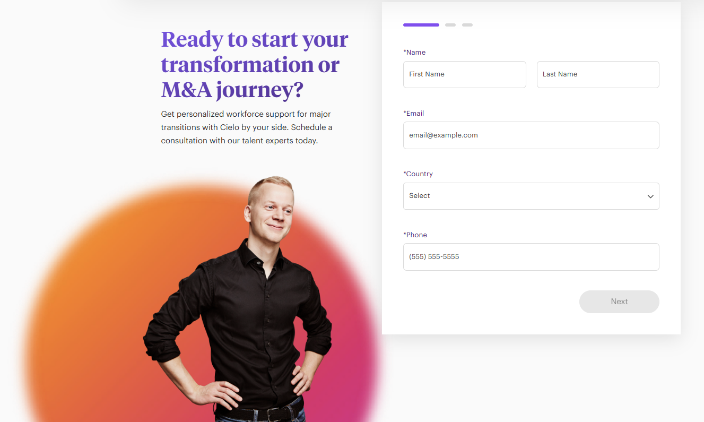Screen dimensions: 704x422
Task: Click the "*Name" field label
Action: pos(415,52)
